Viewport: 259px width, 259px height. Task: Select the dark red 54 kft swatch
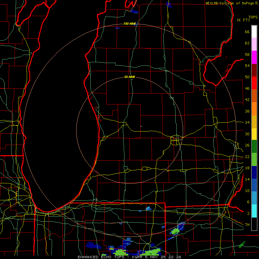254,70
